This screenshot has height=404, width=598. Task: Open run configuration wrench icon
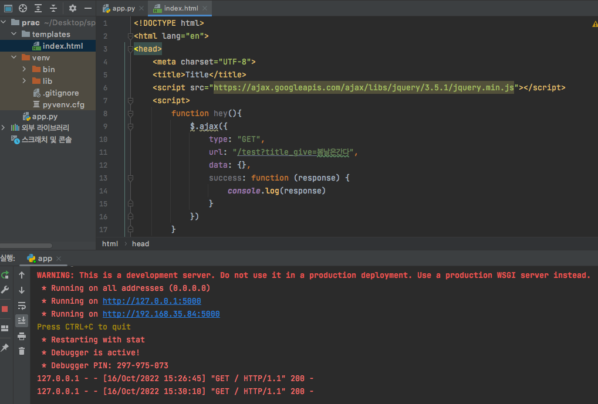[x=5, y=290]
